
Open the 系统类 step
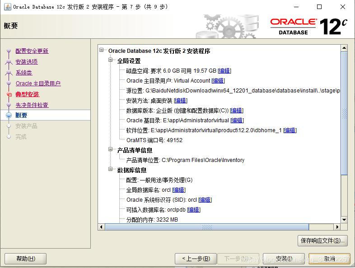24,73
